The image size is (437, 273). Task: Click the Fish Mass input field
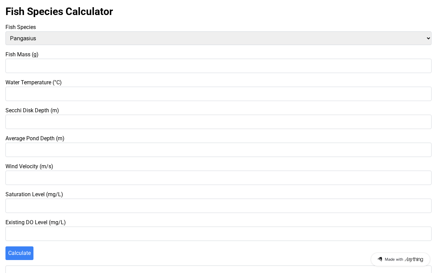[x=218, y=66]
